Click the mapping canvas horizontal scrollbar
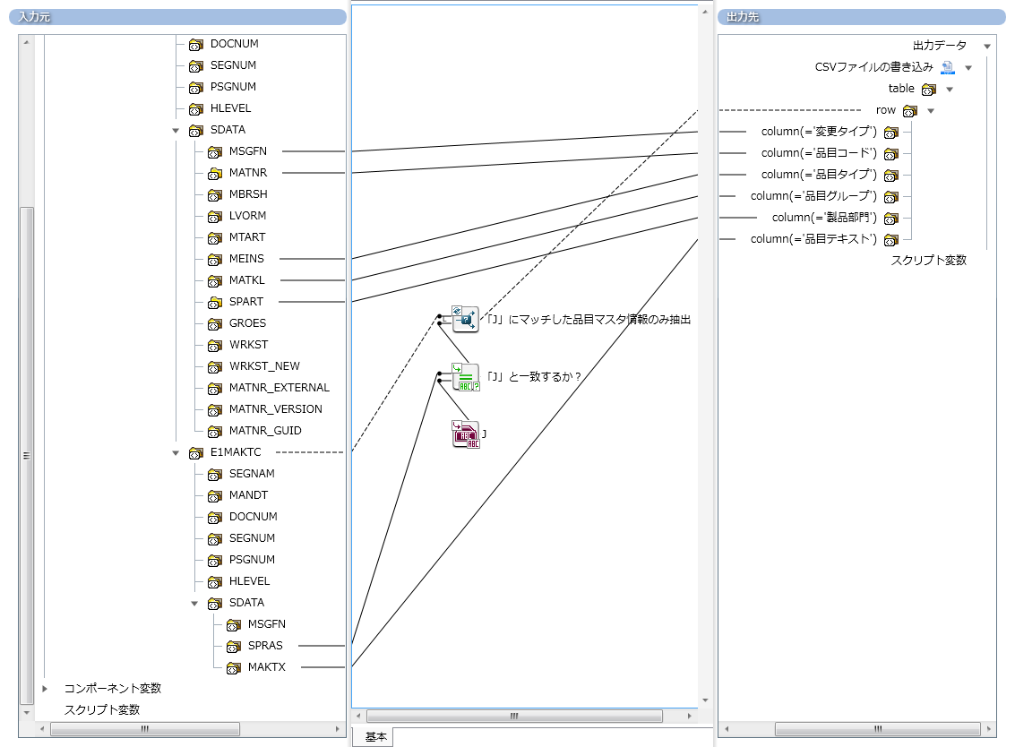1015x747 pixels. [x=514, y=717]
